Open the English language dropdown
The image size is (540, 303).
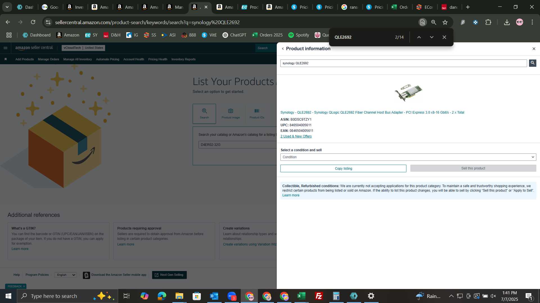pos(66,275)
